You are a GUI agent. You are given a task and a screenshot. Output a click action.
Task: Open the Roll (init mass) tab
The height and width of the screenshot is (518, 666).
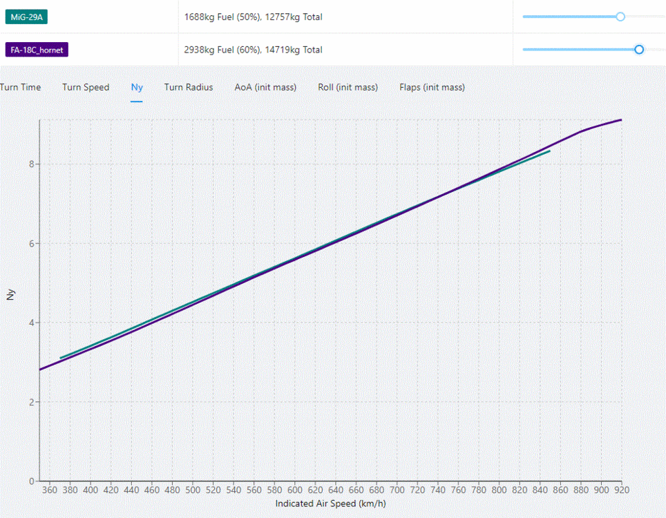tap(348, 87)
